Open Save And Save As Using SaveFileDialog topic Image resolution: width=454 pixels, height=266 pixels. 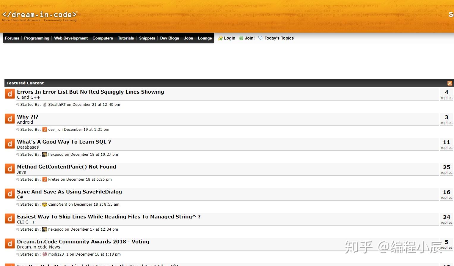pos(69,192)
